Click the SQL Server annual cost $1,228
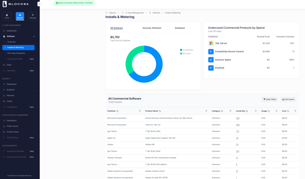 coord(266,43)
